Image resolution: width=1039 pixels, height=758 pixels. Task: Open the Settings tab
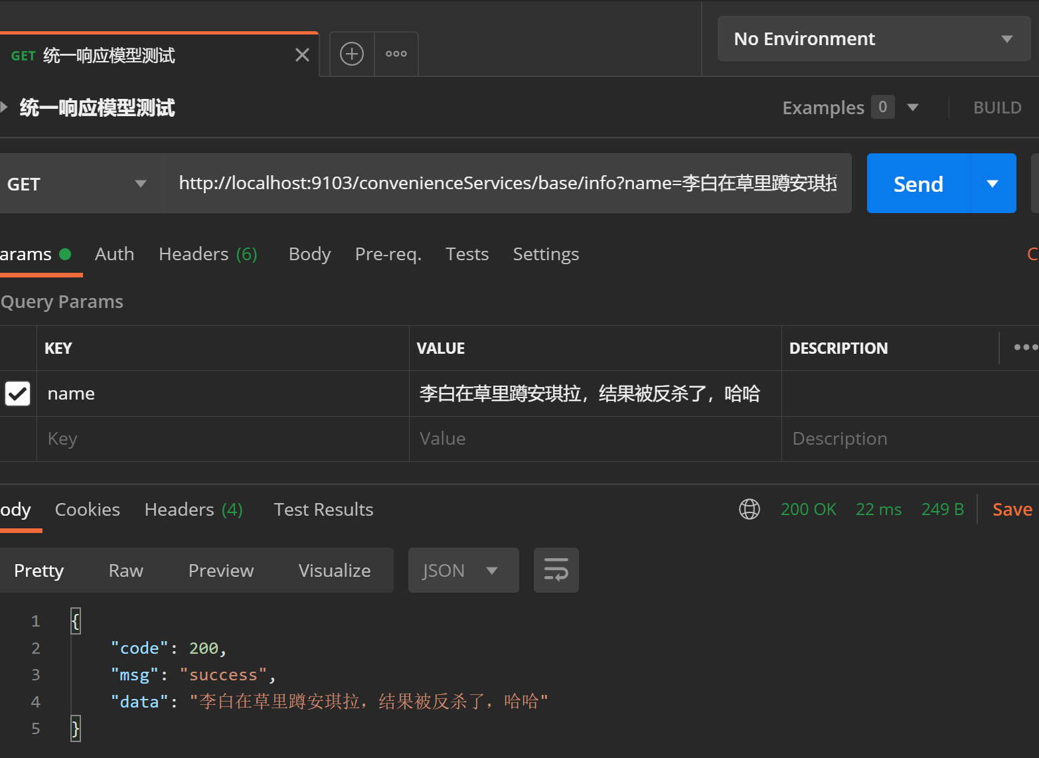[x=546, y=254]
